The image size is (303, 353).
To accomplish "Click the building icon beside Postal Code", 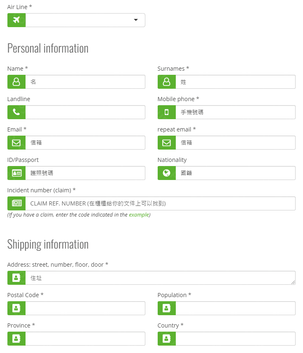I will click(16, 308).
